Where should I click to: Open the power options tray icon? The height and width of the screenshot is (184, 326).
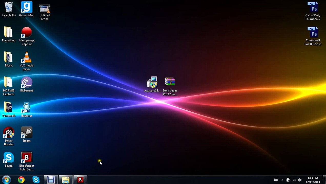click(x=288, y=180)
